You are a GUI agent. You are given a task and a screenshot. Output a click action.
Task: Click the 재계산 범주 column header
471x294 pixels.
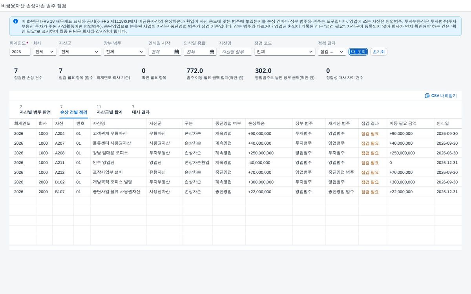click(x=342, y=123)
